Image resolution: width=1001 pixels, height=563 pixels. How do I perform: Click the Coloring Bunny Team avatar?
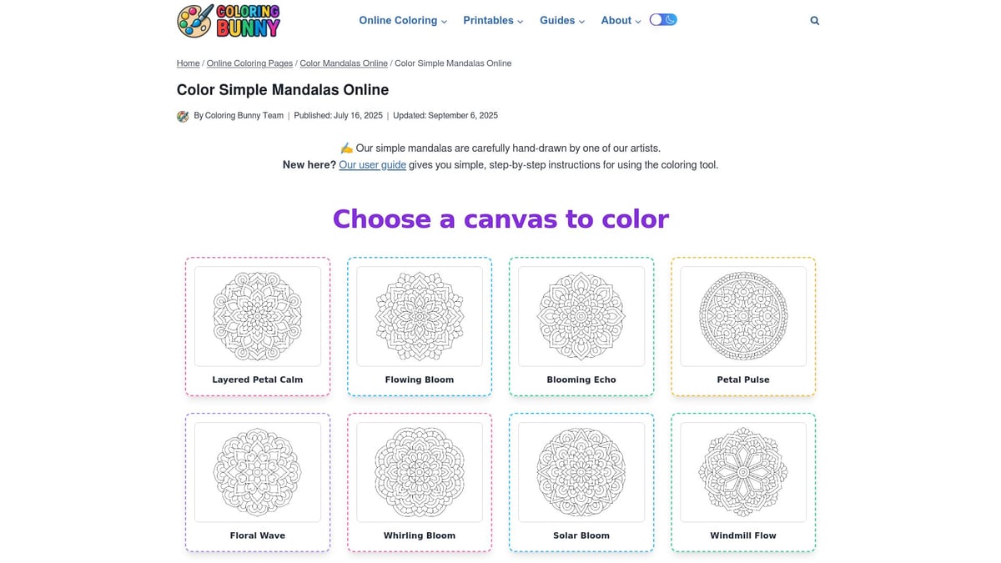click(x=183, y=116)
